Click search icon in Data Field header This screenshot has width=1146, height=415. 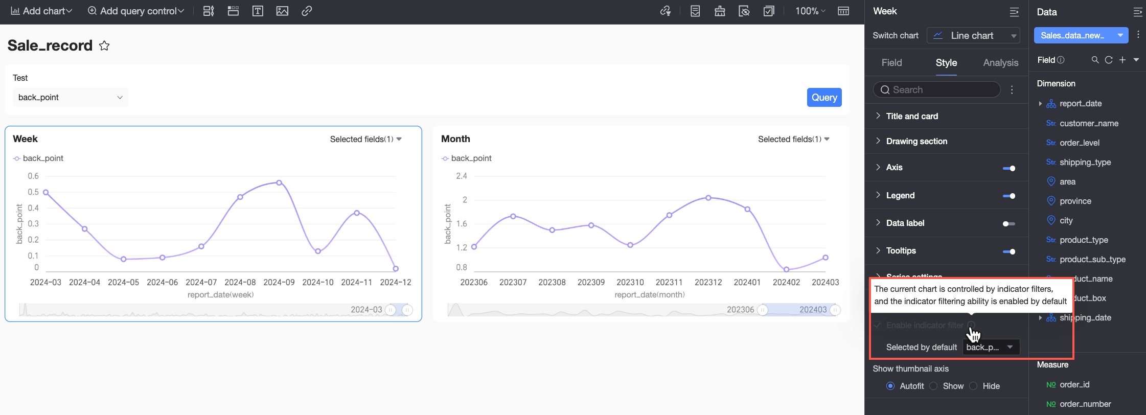click(1095, 60)
